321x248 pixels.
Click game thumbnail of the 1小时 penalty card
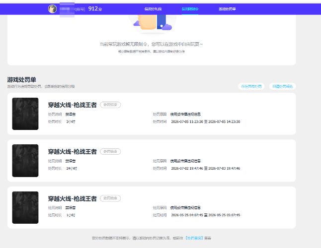coord(25,207)
